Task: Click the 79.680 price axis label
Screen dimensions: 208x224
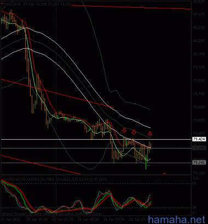Action: [198, 107]
